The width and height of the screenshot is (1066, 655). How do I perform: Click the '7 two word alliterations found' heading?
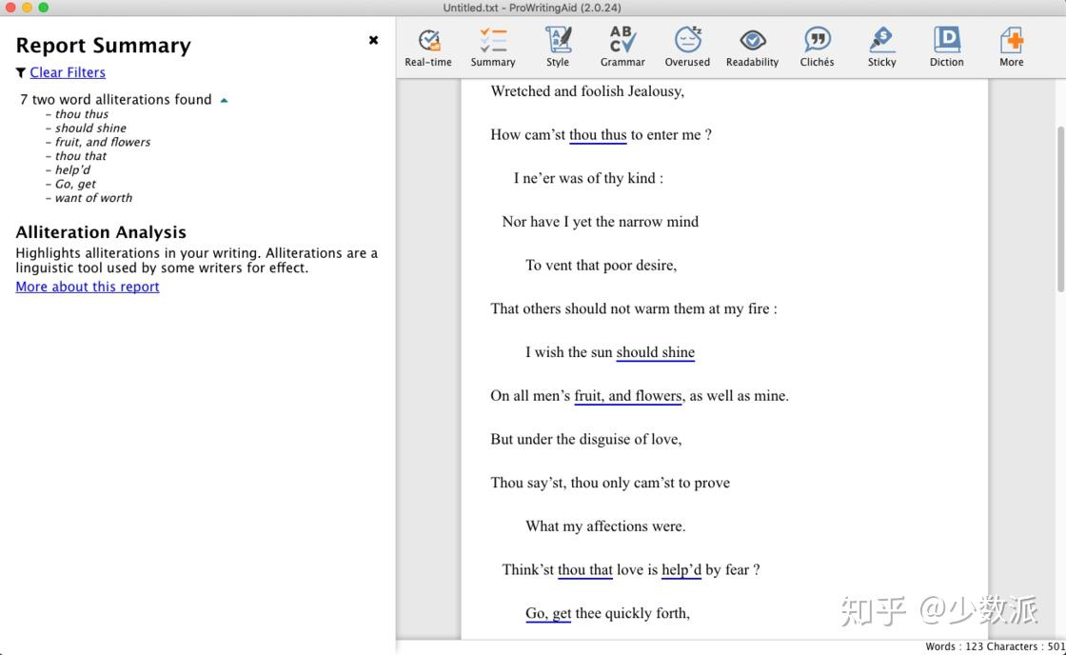[115, 99]
